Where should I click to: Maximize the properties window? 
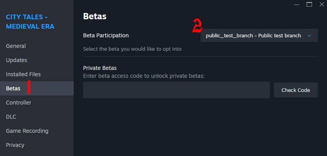click(x=309, y=4)
